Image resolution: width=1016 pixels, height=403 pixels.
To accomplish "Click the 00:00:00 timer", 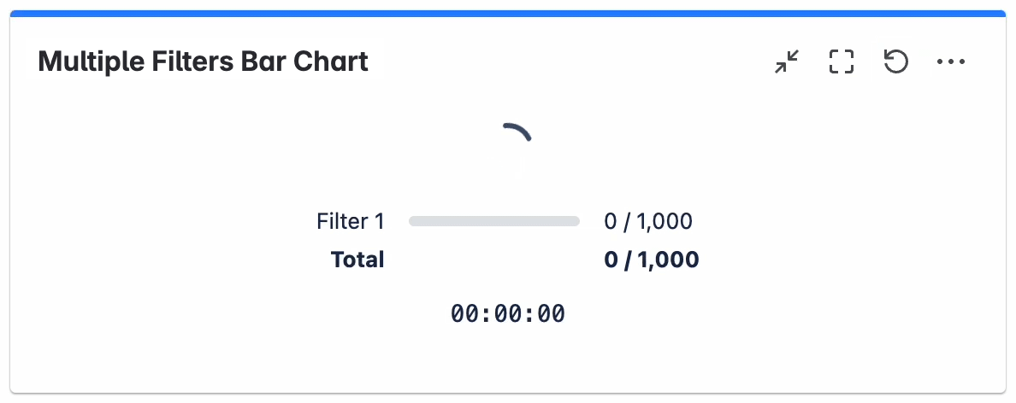I will coord(508,314).
